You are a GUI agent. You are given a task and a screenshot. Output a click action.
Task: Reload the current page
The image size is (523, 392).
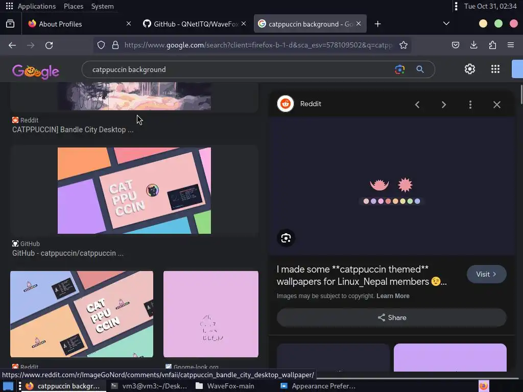(x=49, y=45)
